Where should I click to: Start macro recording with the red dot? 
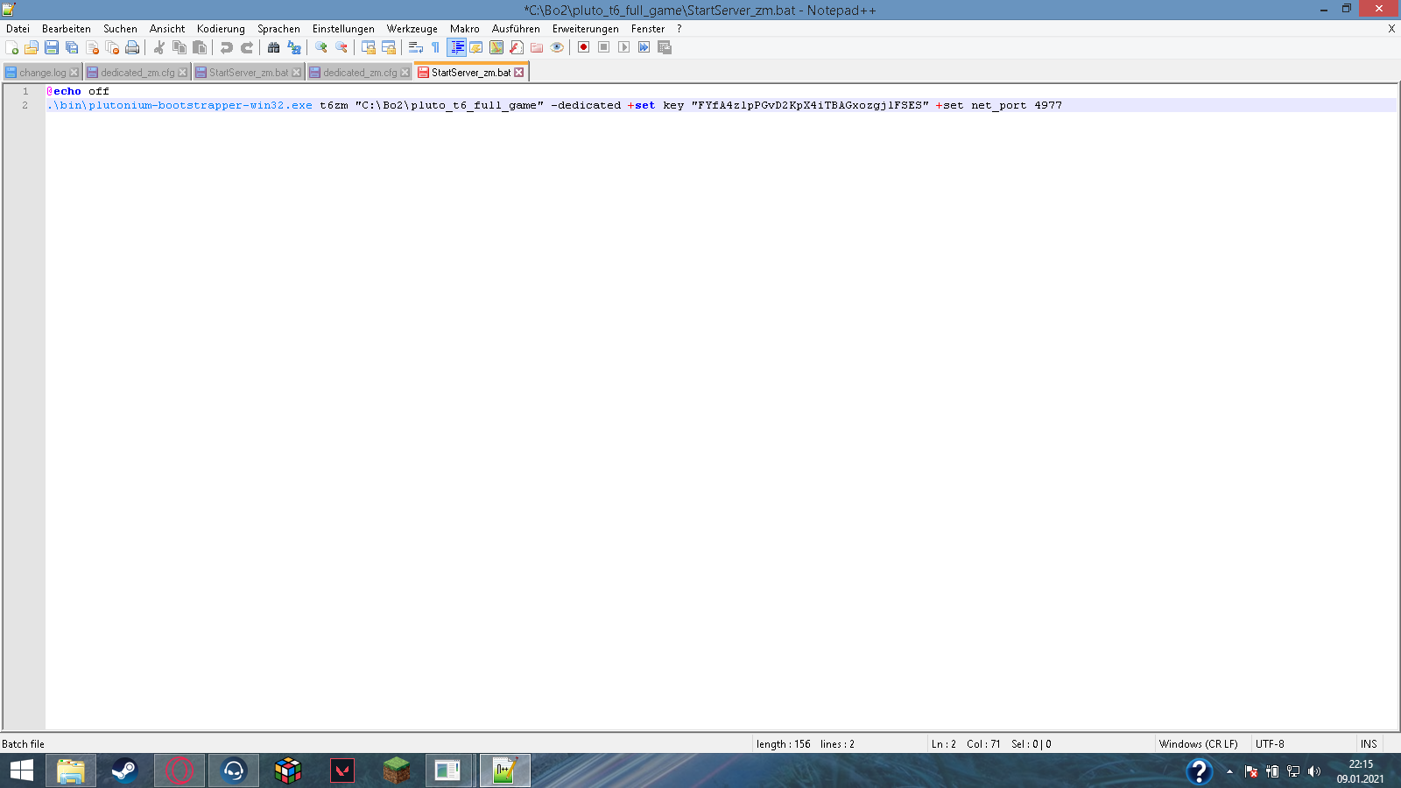584,47
